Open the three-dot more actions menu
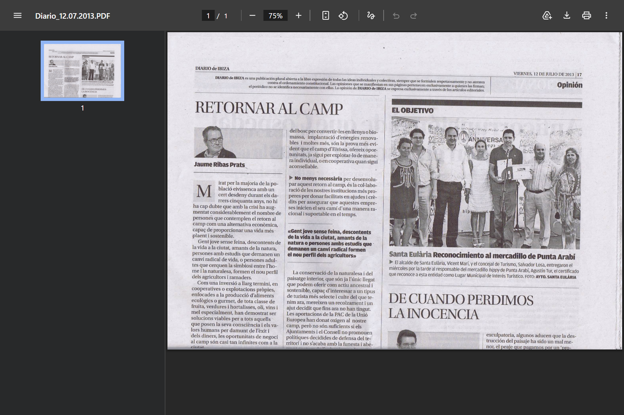This screenshot has width=624, height=415. [x=606, y=16]
